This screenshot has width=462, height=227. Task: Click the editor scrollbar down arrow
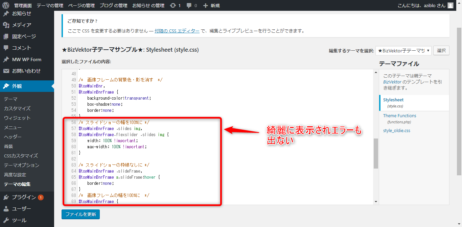coord(376,202)
